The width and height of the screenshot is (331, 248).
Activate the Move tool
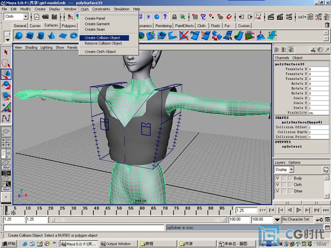coord(6,74)
